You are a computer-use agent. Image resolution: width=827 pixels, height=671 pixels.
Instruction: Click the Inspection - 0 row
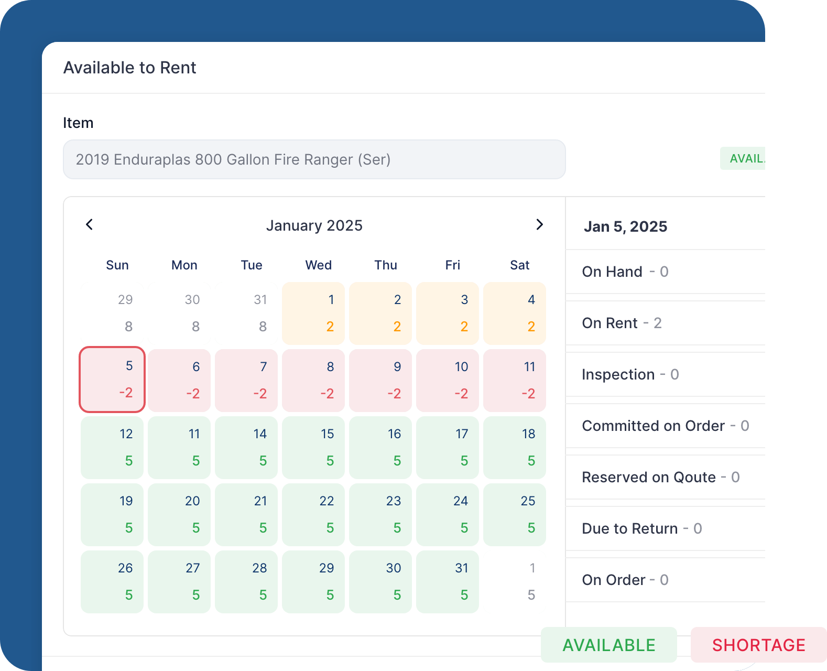pos(666,374)
